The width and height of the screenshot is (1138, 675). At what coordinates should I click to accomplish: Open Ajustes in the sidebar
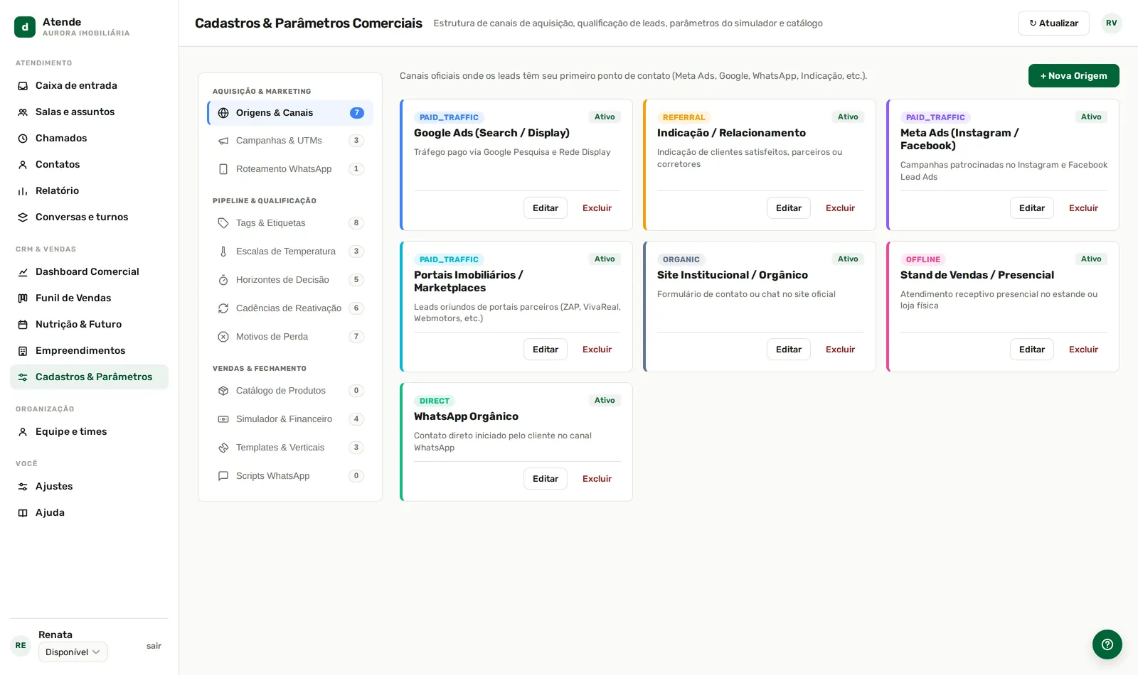point(89,487)
